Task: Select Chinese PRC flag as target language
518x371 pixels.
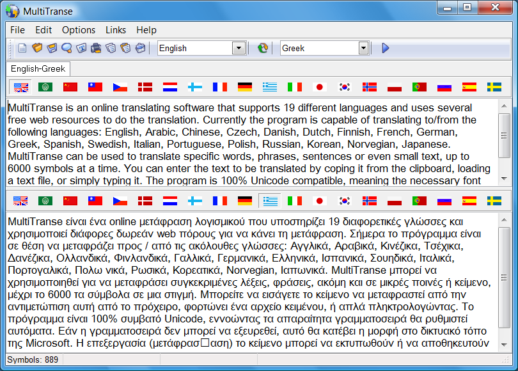Action: coord(70,201)
